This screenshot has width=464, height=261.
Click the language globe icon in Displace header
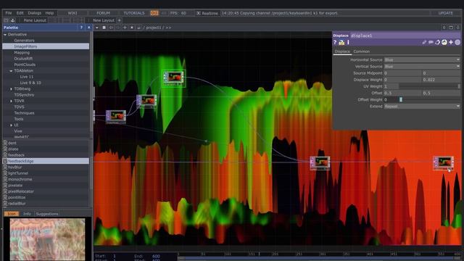tap(444, 42)
